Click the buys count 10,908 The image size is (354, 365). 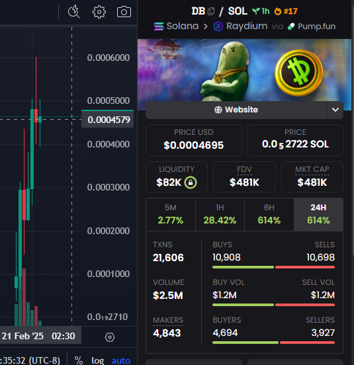point(226,257)
